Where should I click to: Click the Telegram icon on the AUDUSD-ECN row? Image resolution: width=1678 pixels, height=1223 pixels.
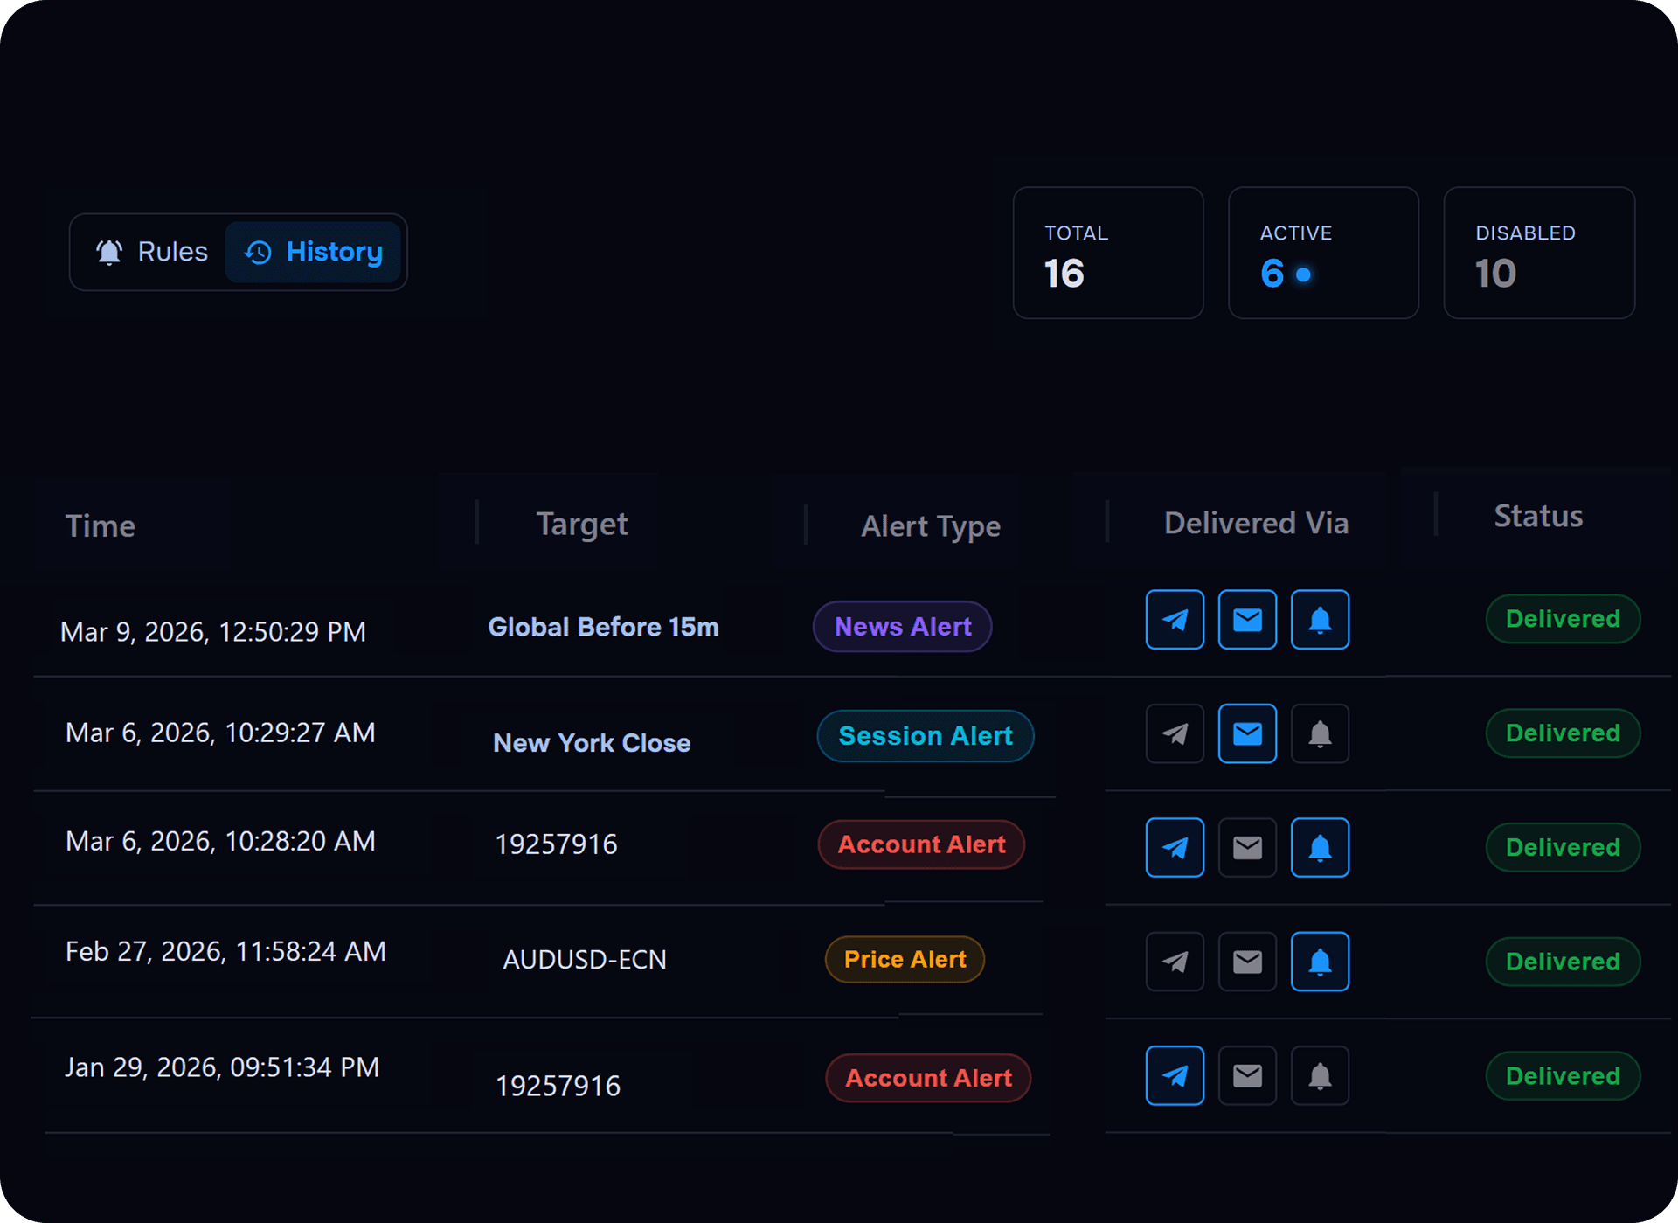(1175, 962)
